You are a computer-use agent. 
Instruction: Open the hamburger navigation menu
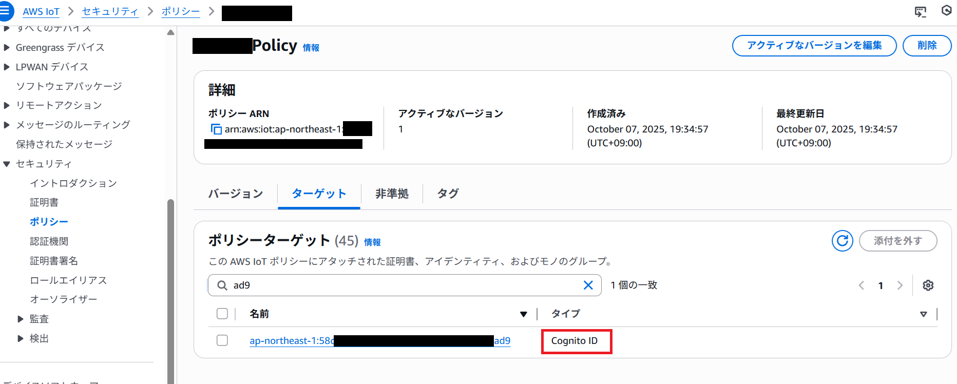pyautogui.click(x=5, y=10)
